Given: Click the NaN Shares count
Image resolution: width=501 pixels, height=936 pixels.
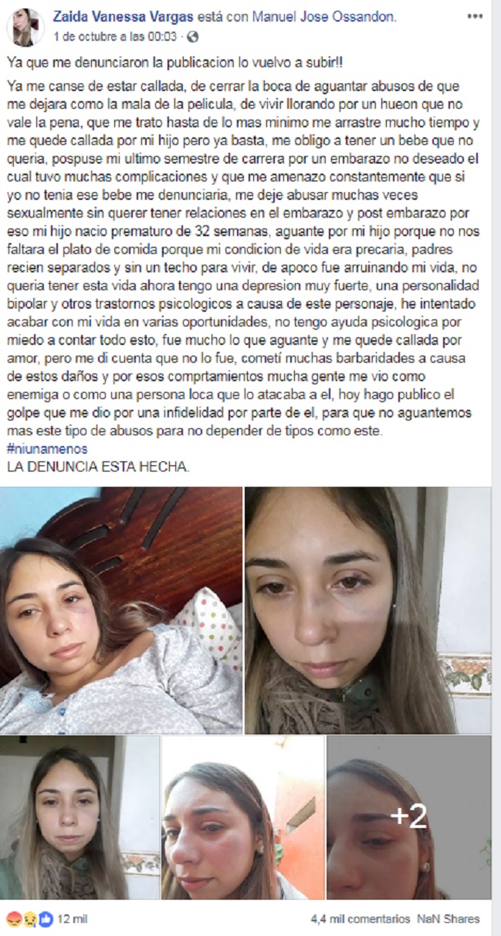Looking at the screenshot, I should (x=449, y=919).
